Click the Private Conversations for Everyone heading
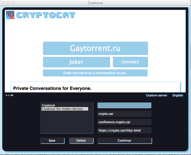 (x=52, y=88)
